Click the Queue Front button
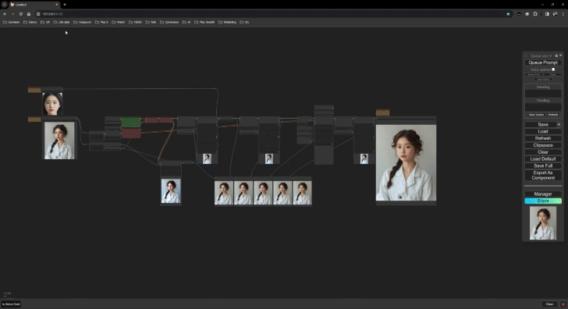 tap(534, 75)
